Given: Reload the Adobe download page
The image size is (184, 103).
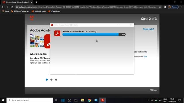Looking at the screenshot, I should [11, 7].
